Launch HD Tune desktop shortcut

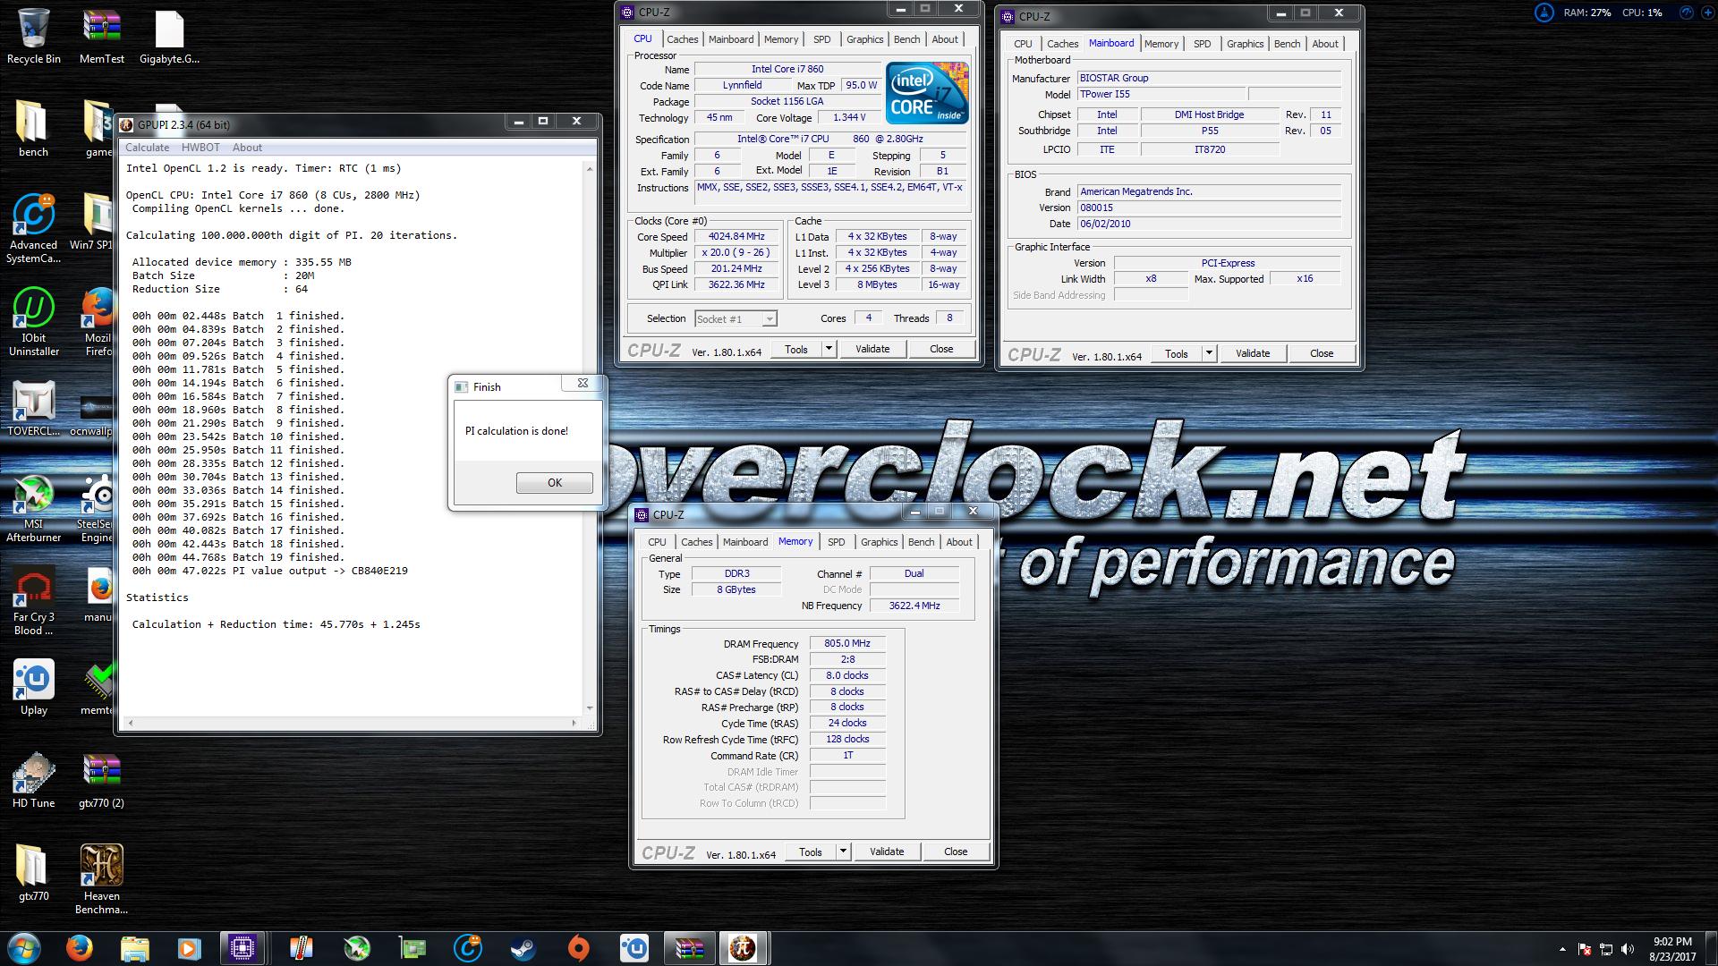33,780
